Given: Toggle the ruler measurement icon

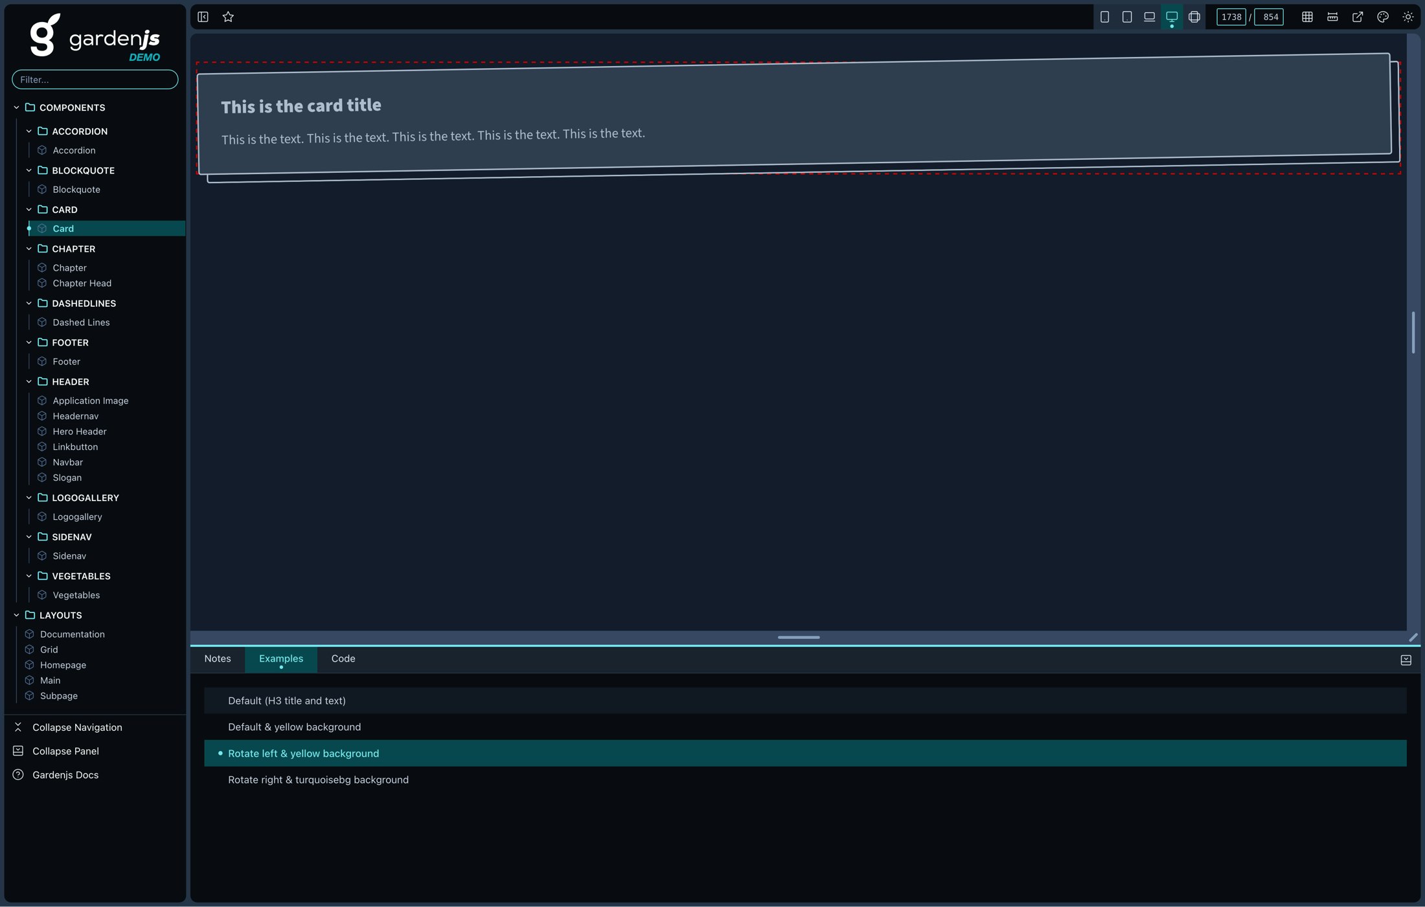Looking at the screenshot, I should [x=1332, y=17].
